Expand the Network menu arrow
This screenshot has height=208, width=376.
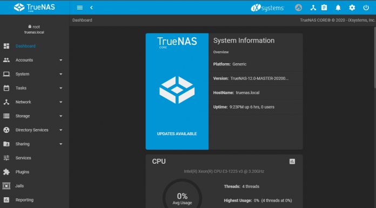pyautogui.click(x=61, y=102)
